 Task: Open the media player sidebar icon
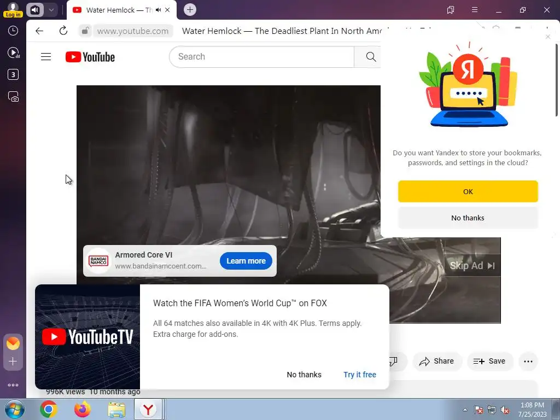point(13,53)
